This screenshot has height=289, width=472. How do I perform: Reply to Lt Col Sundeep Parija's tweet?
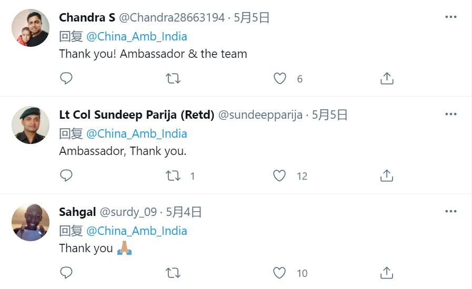point(66,176)
